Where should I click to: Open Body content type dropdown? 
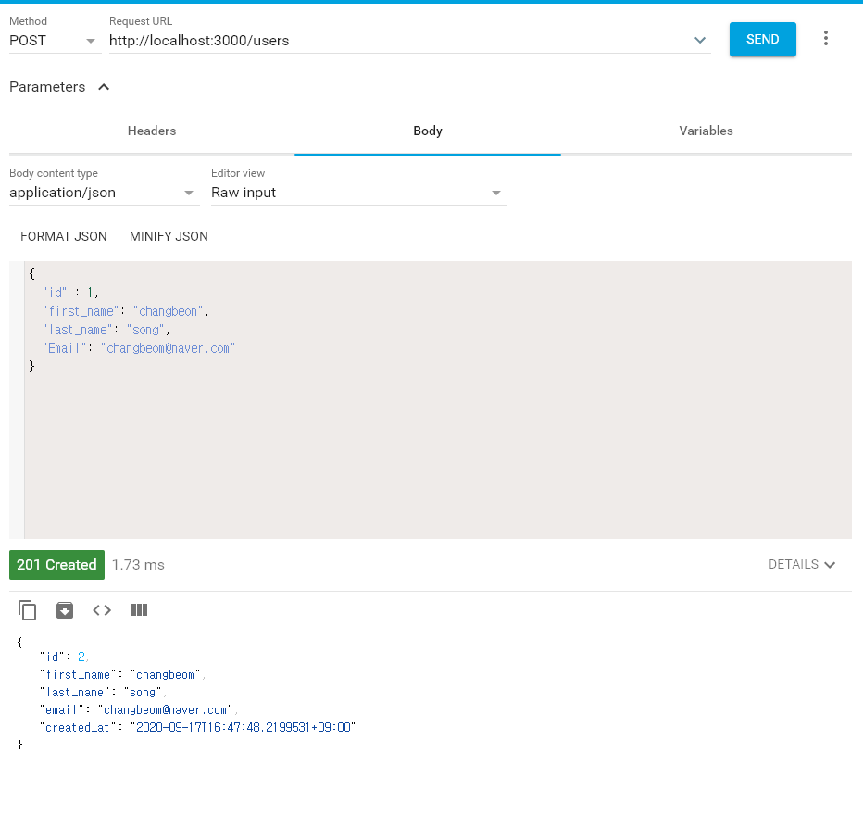click(104, 193)
